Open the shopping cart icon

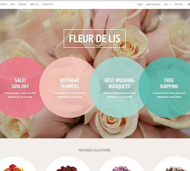click(189, 4)
